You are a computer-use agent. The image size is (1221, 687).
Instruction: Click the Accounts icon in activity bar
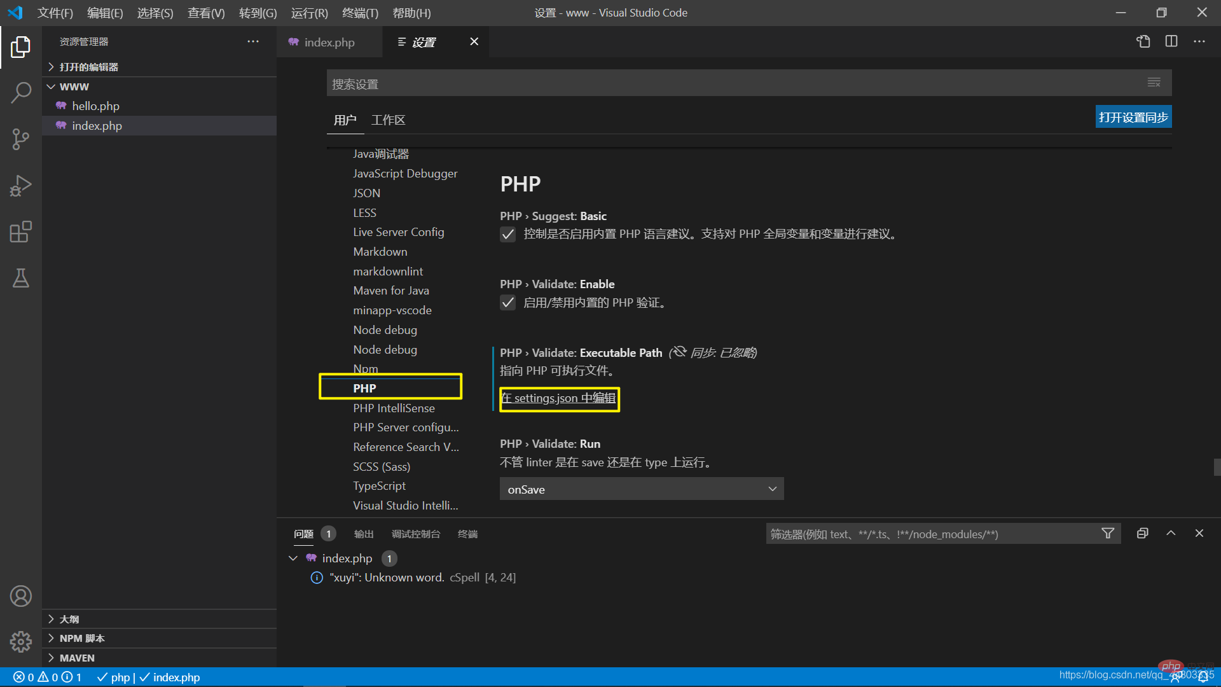pos(20,596)
